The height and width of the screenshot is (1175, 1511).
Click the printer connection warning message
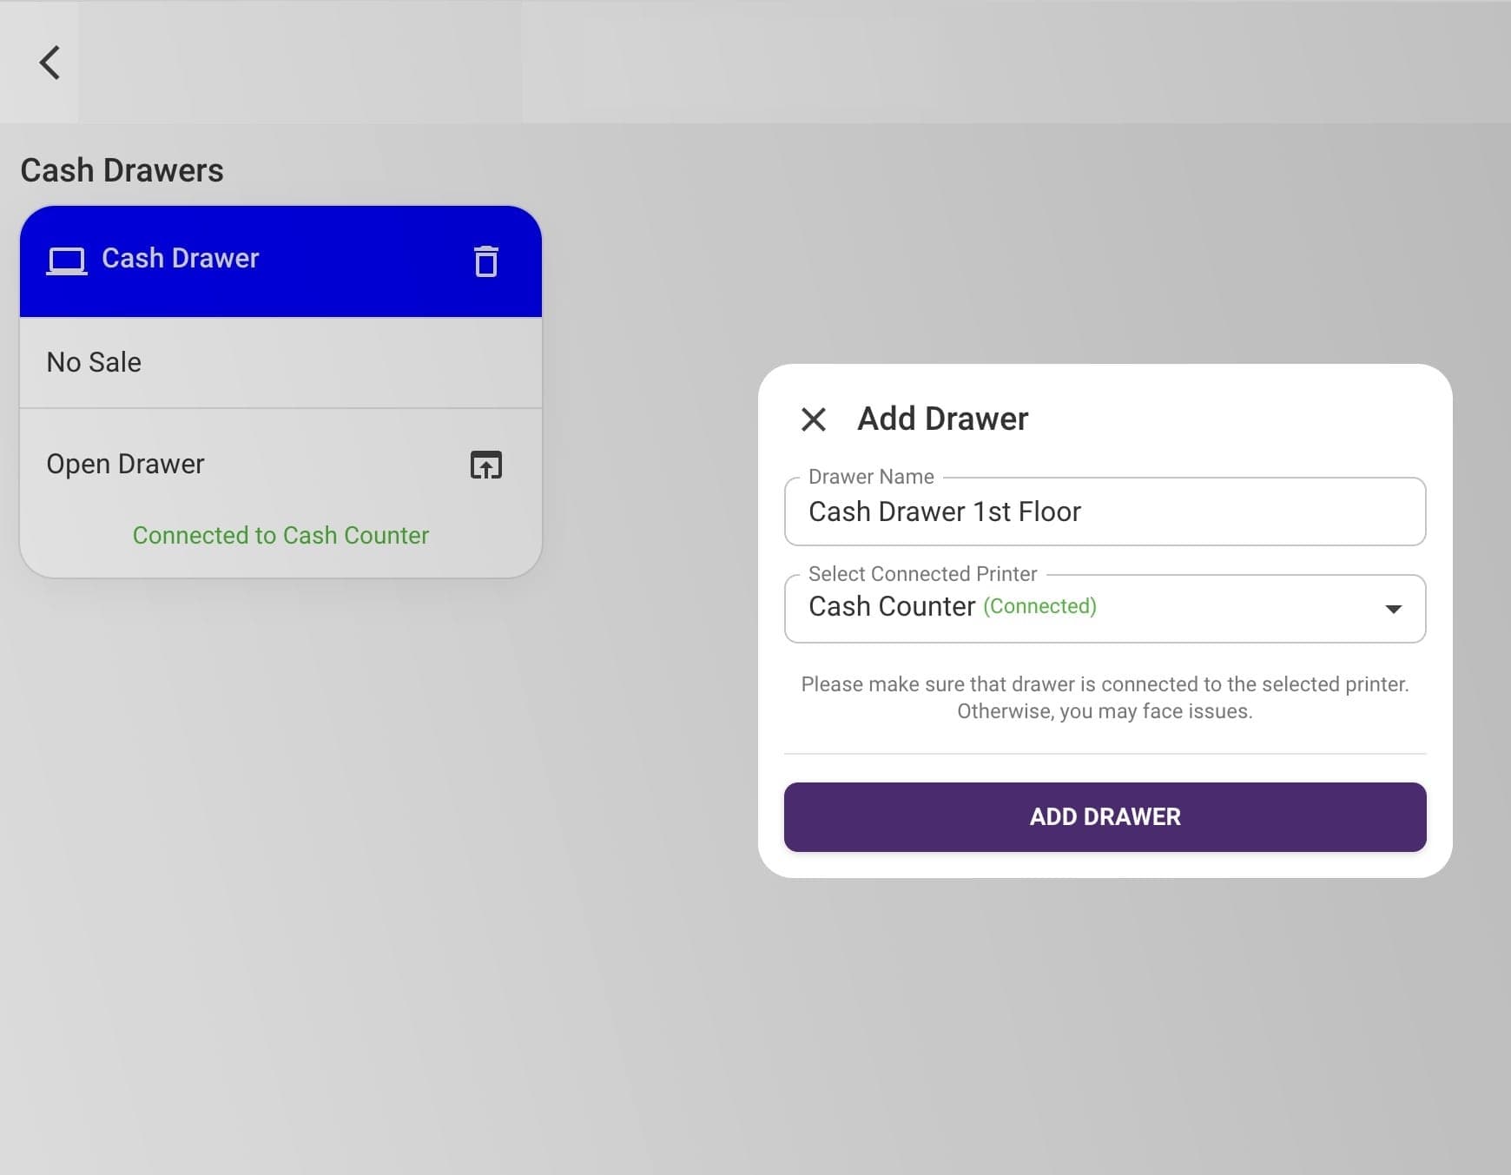1105,697
